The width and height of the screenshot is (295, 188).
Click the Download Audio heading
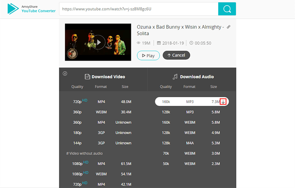point(197,77)
